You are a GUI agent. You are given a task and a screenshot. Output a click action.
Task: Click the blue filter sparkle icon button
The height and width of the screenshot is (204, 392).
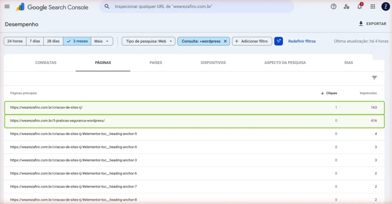[279, 41]
